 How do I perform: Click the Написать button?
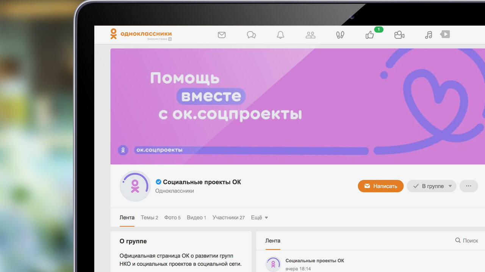pyautogui.click(x=380, y=186)
